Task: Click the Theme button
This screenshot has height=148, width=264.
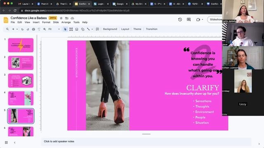Action: point(137,29)
